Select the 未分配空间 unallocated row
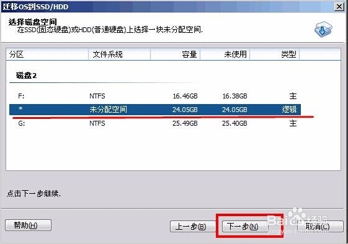 click(x=155, y=110)
